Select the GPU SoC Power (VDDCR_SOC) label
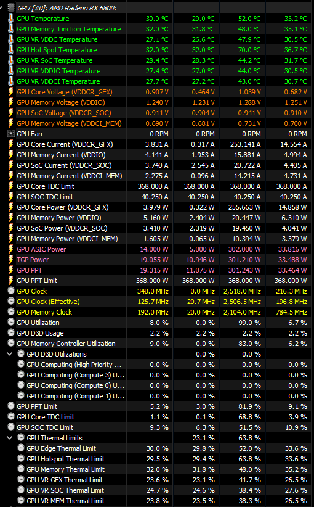Screen dimensions: 314x507 pyautogui.click(x=62, y=228)
